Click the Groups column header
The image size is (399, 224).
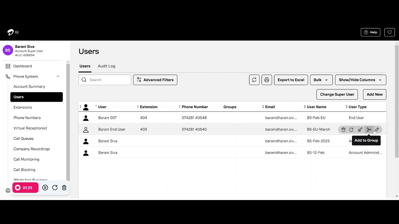230,107
